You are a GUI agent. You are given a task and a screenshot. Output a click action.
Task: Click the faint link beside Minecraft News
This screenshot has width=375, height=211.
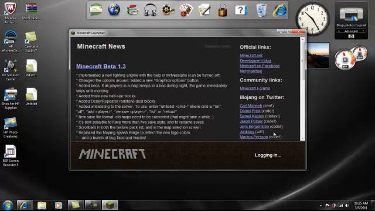pyautogui.click(x=217, y=46)
